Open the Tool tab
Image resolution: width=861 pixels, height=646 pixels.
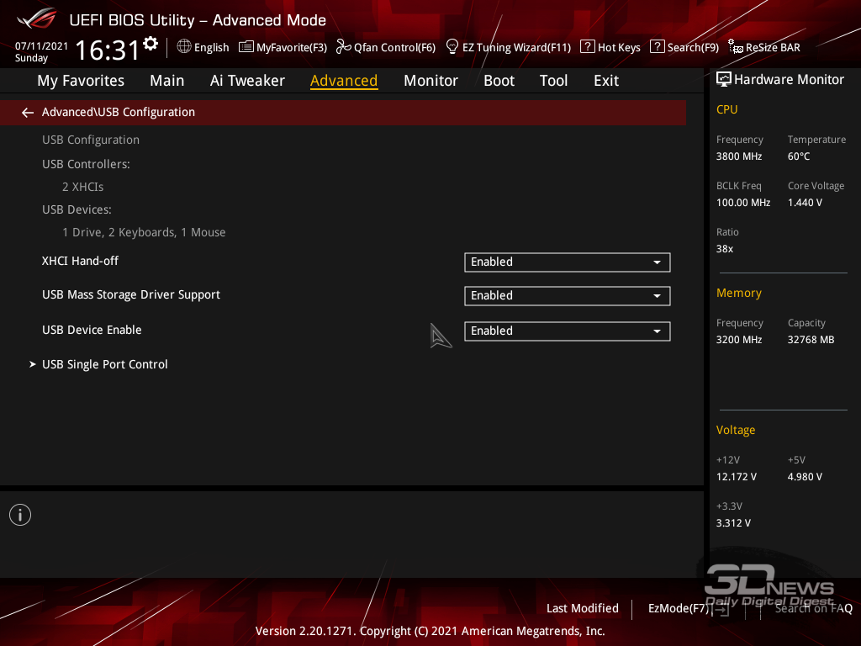coord(553,81)
